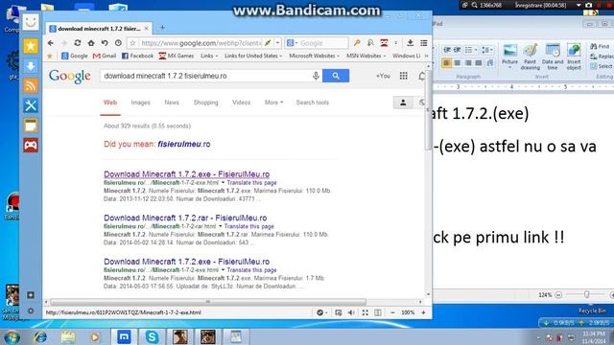This screenshot has height=345, width=614.
Task: Expand the Links bookmarks folder
Action: [x=209, y=56]
